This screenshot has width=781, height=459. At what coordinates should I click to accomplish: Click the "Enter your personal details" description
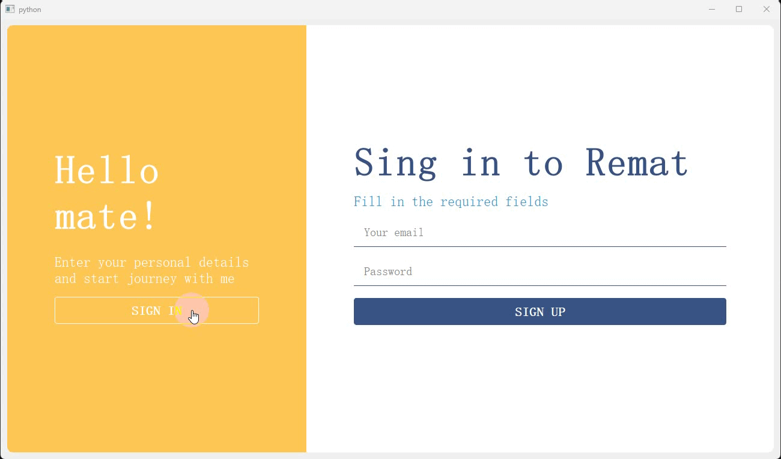point(151,263)
